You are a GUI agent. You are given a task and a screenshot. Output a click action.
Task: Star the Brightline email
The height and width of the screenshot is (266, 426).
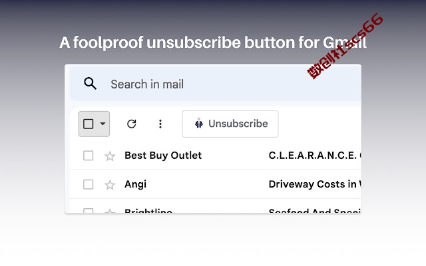[110, 211]
